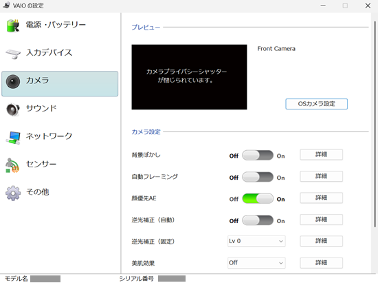Enable the 背景ぼかし toggle

click(x=258, y=155)
